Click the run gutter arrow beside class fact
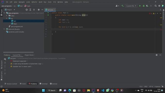This screenshot has width=165, height=93. [x=48, y=13]
